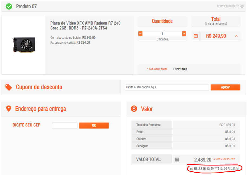
Task: Open the Placa de Vídeo XFX product title
Action: coord(85,26)
